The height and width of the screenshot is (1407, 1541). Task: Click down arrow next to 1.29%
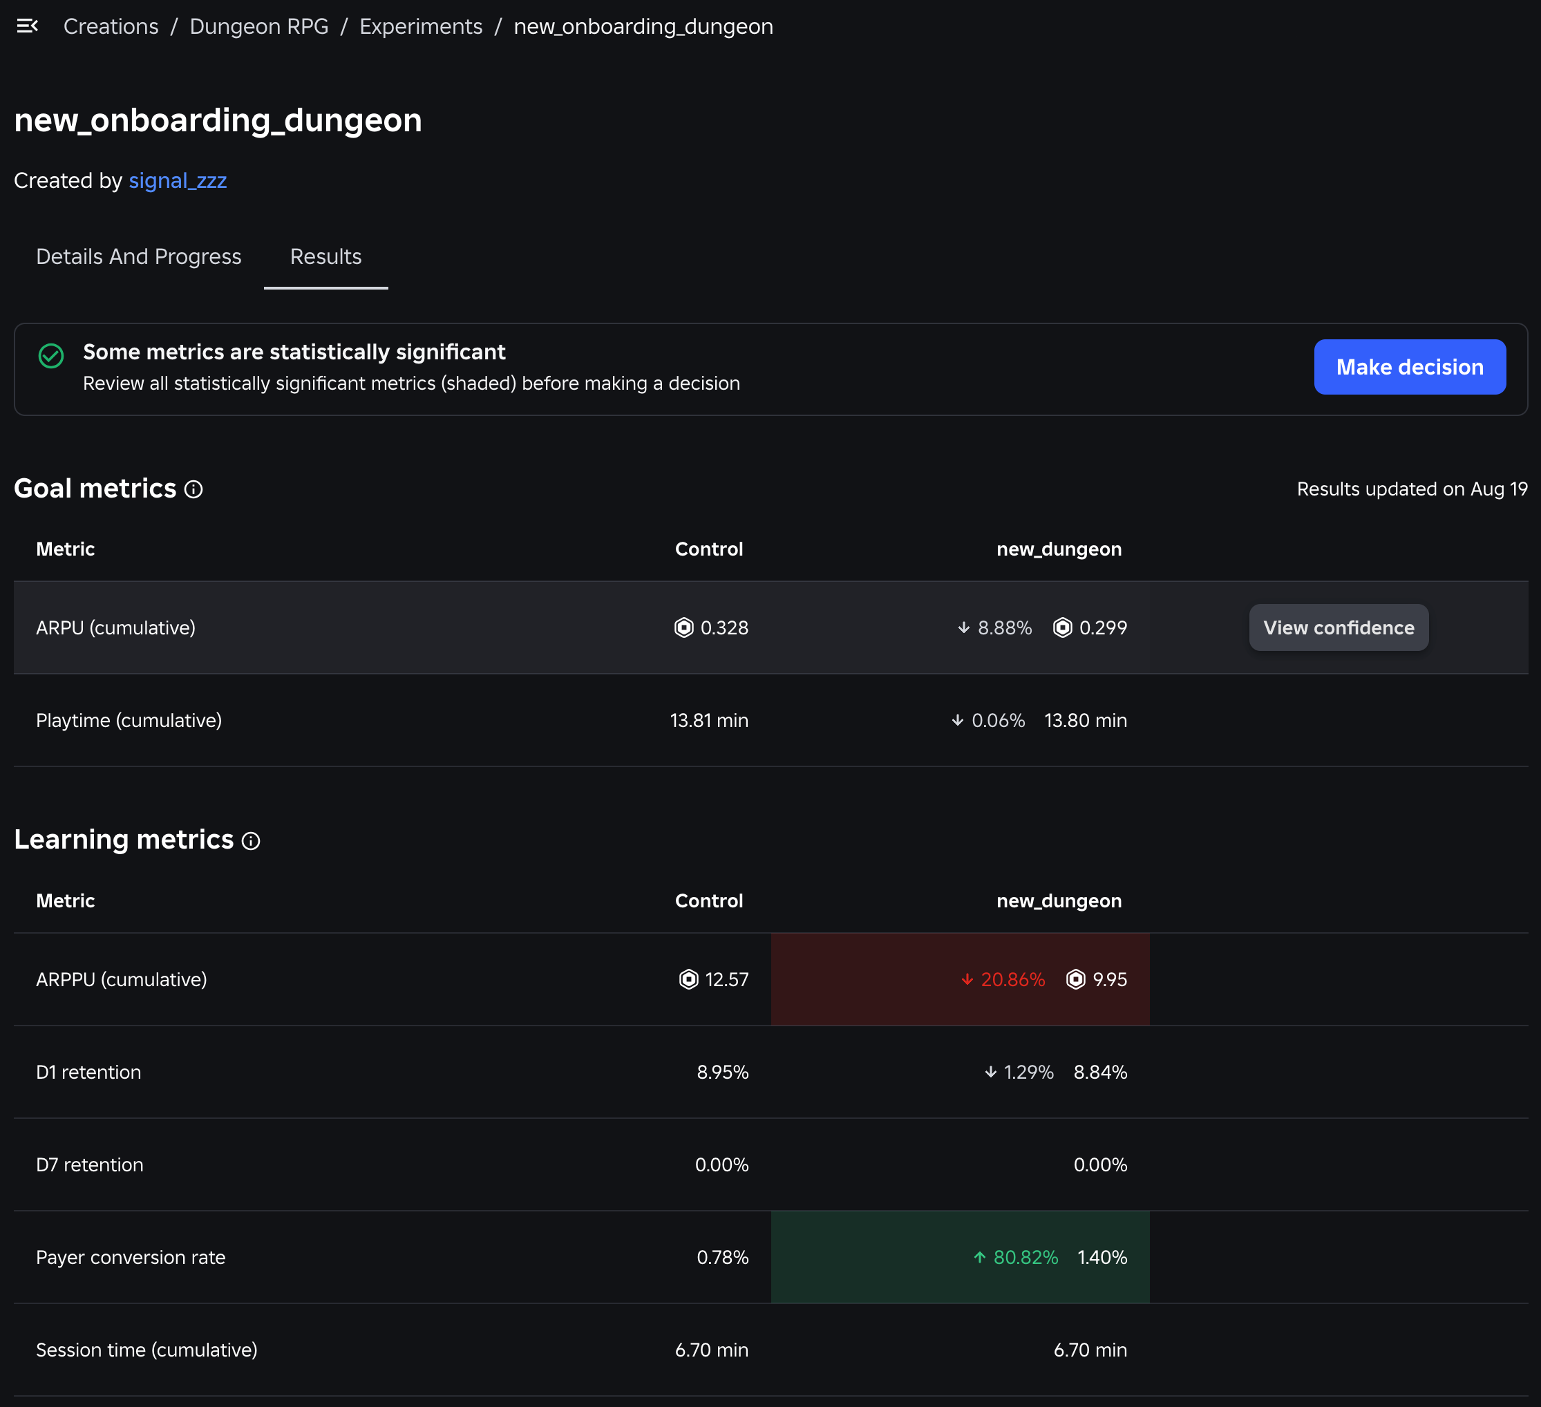pyautogui.click(x=991, y=1073)
